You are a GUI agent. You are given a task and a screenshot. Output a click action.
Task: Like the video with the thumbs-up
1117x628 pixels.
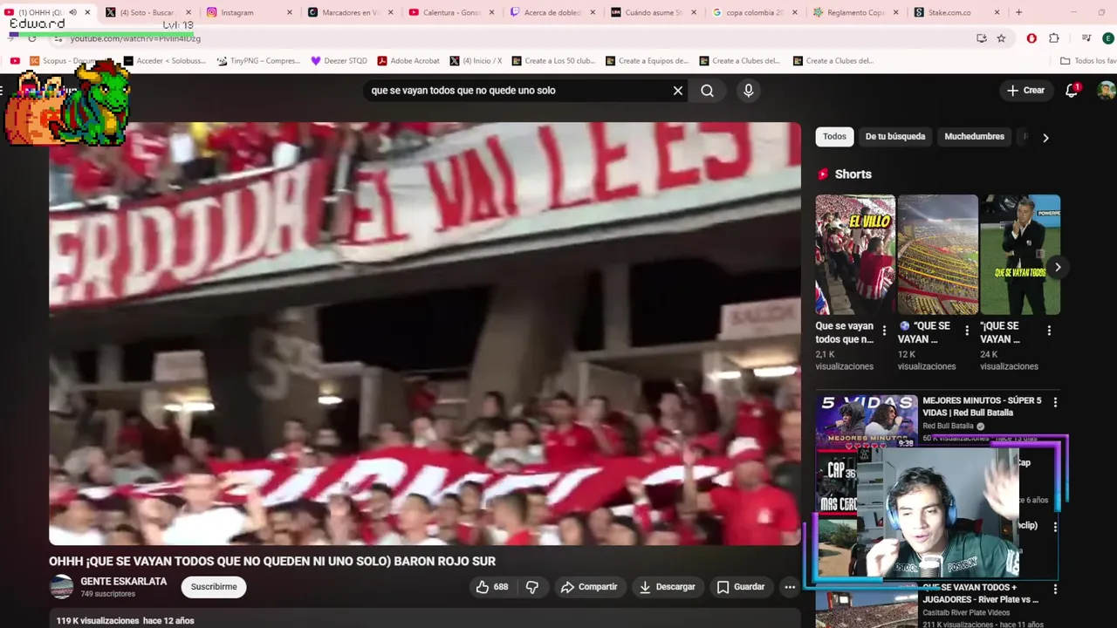(492, 587)
